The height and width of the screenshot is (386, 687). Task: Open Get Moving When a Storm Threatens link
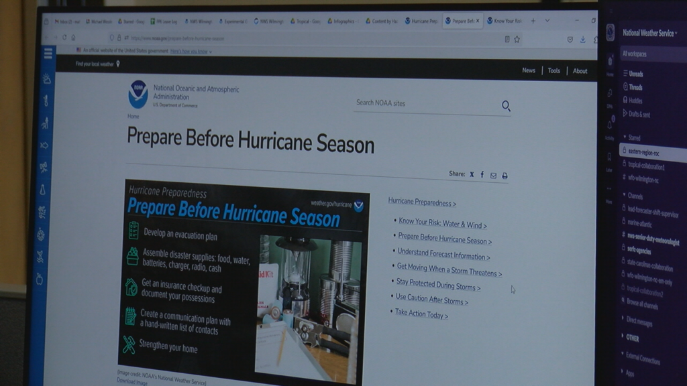point(449,269)
